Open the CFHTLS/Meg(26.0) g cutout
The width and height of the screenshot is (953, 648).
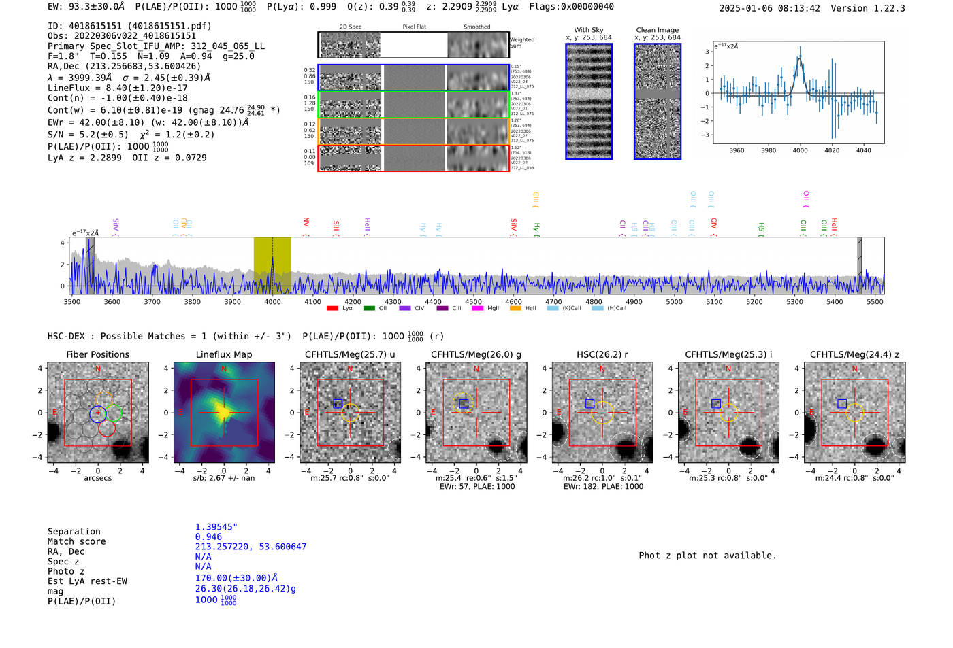[476, 413]
